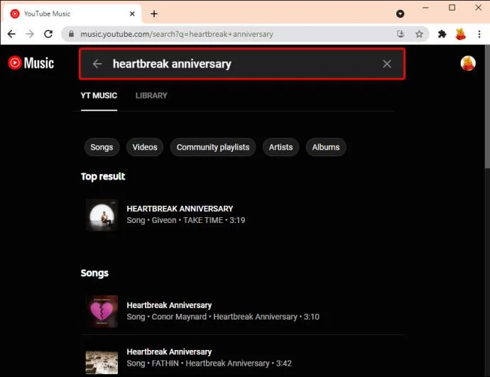This screenshot has width=490, height=377.
Task: Open the Giveon artist link
Action: pyautogui.click(x=164, y=220)
